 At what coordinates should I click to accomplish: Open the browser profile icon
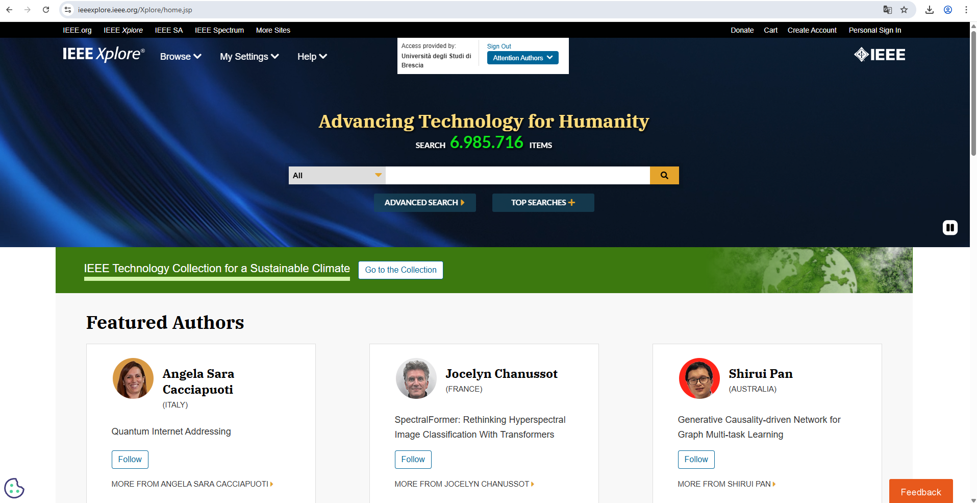948,10
